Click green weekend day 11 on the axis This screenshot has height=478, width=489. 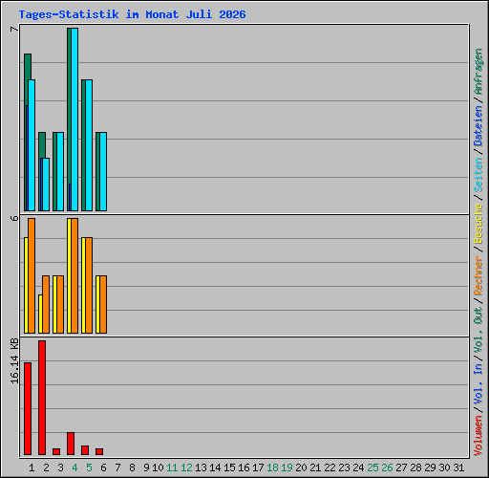172,467
